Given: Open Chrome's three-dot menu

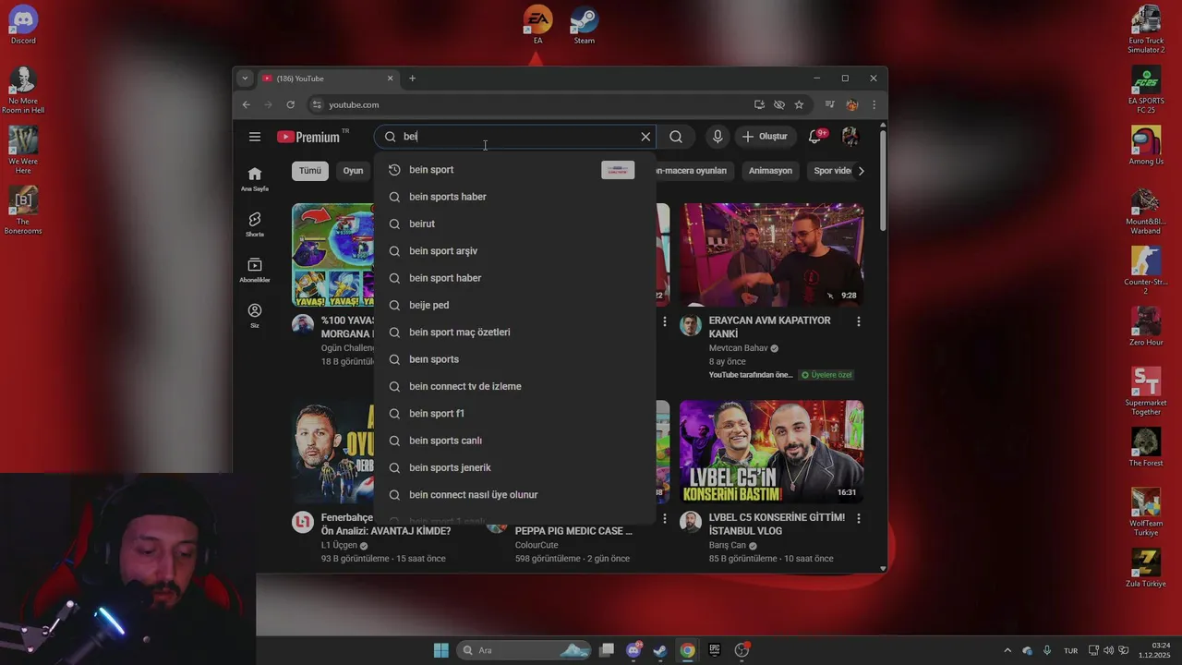Looking at the screenshot, I should (x=874, y=105).
